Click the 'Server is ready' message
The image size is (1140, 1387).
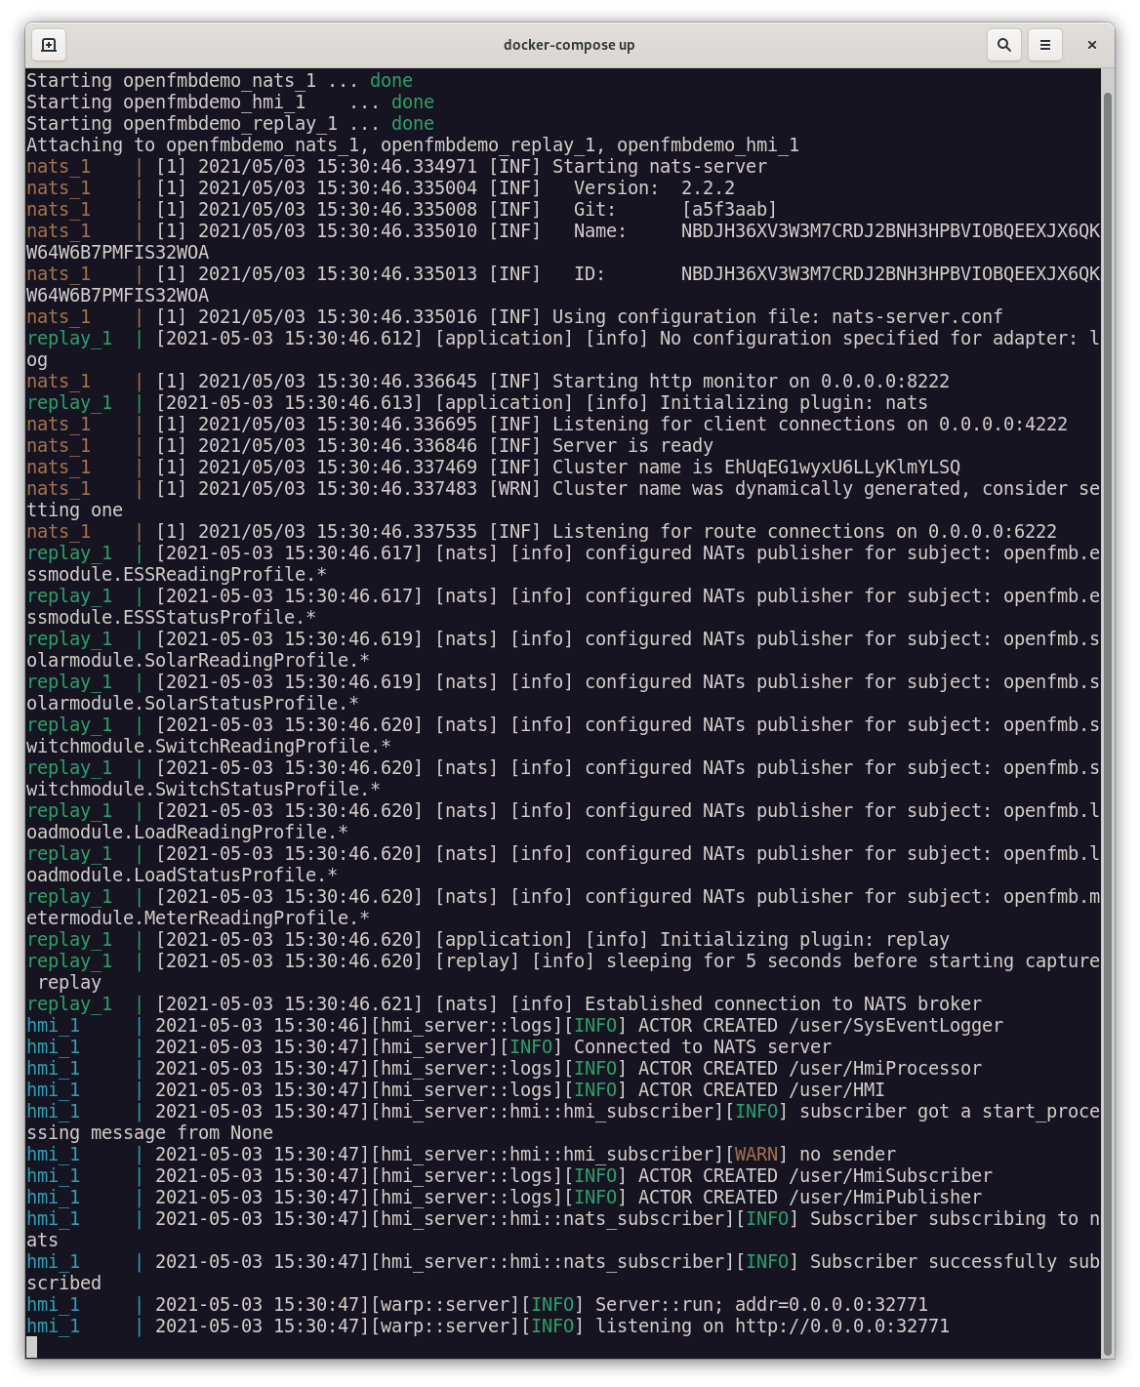click(632, 446)
